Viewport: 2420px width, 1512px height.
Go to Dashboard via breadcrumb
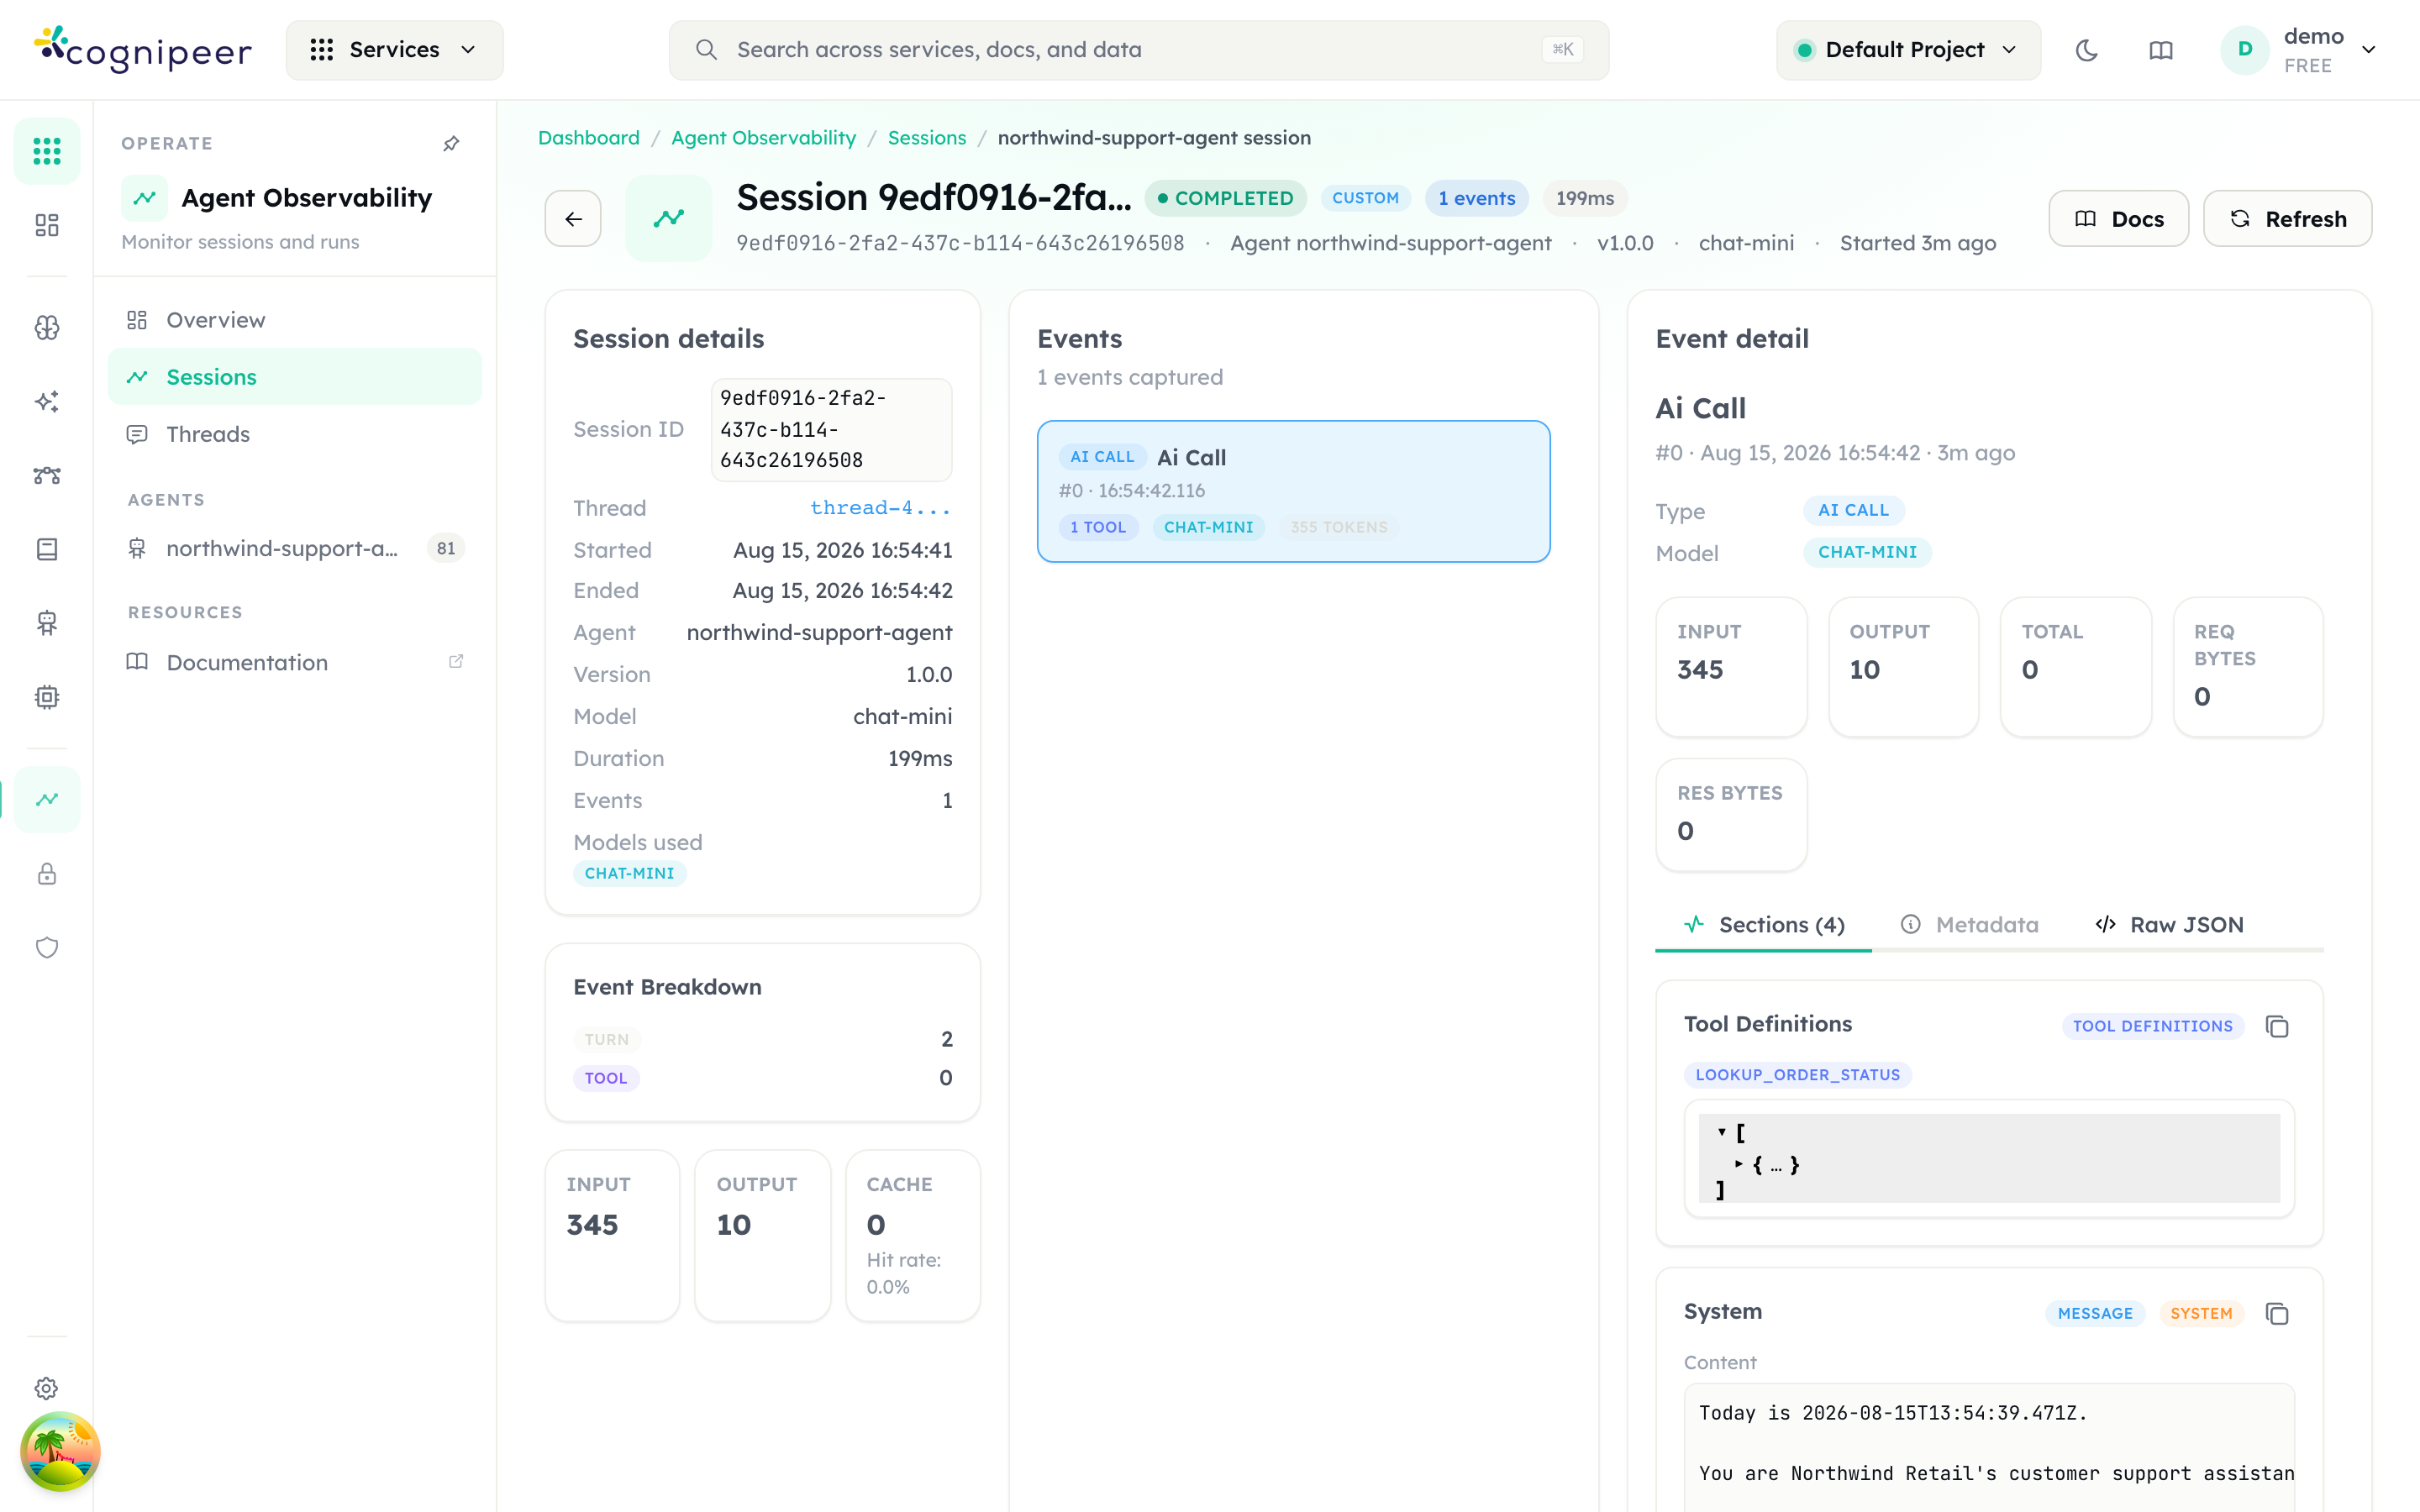click(x=589, y=138)
